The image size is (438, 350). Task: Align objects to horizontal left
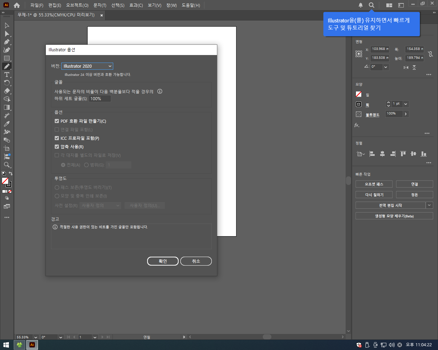tap(372, 154)
